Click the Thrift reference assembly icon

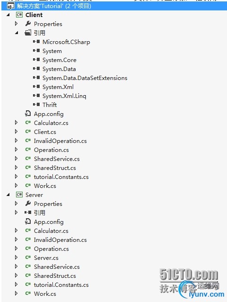[x=36, y=105]
